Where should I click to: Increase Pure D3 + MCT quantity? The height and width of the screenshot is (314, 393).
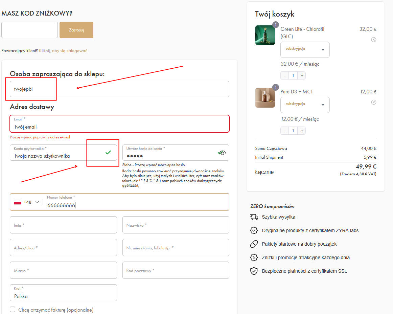(x=302, y=131)
